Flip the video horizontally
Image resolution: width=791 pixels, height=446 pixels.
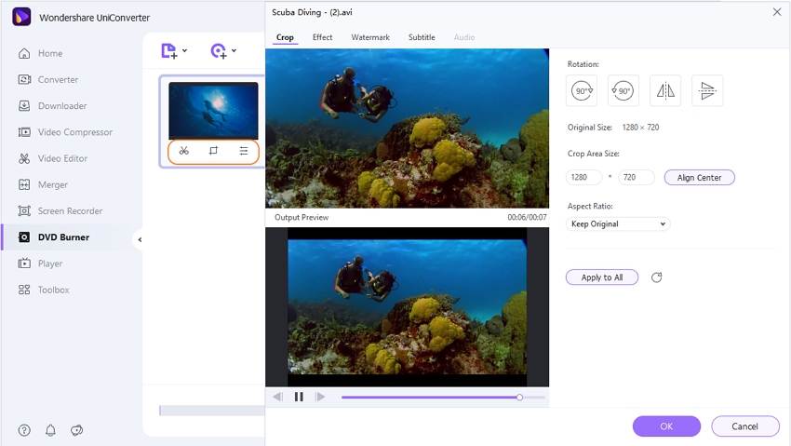[x=665, y=91]
